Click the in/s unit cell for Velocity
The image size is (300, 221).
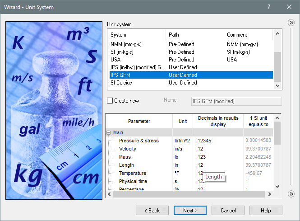[x=183, y=149]
